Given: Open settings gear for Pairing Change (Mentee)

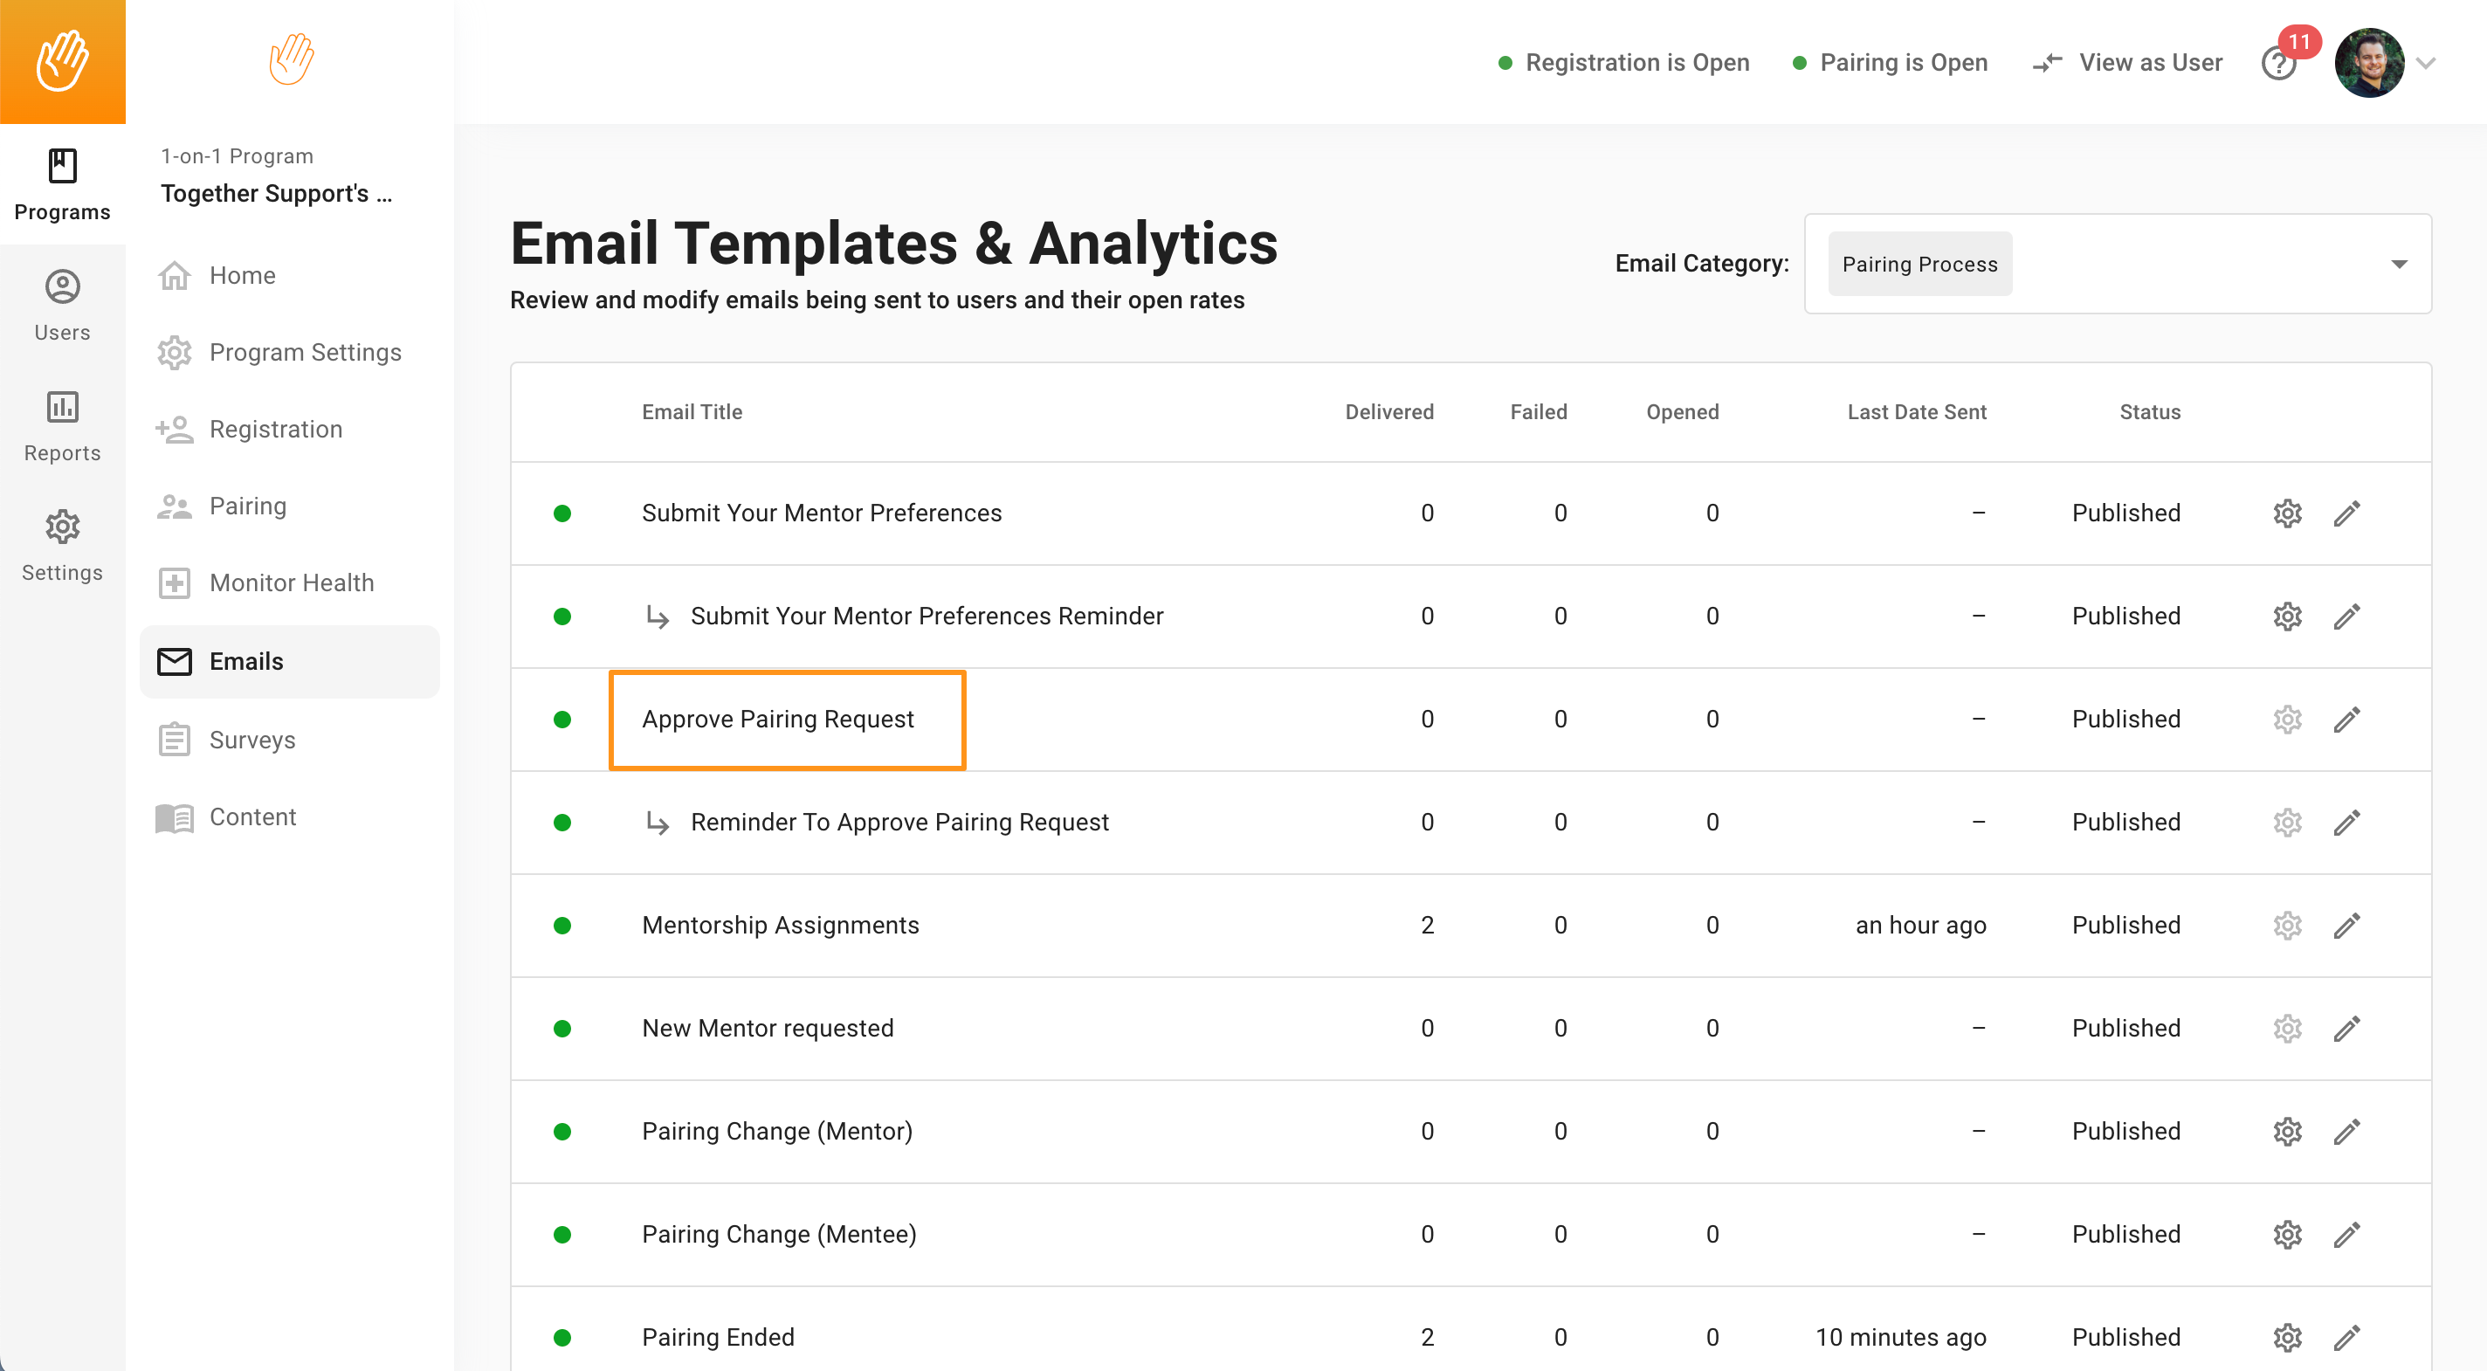Looking at the screenshot, I should (2287, 1235).
